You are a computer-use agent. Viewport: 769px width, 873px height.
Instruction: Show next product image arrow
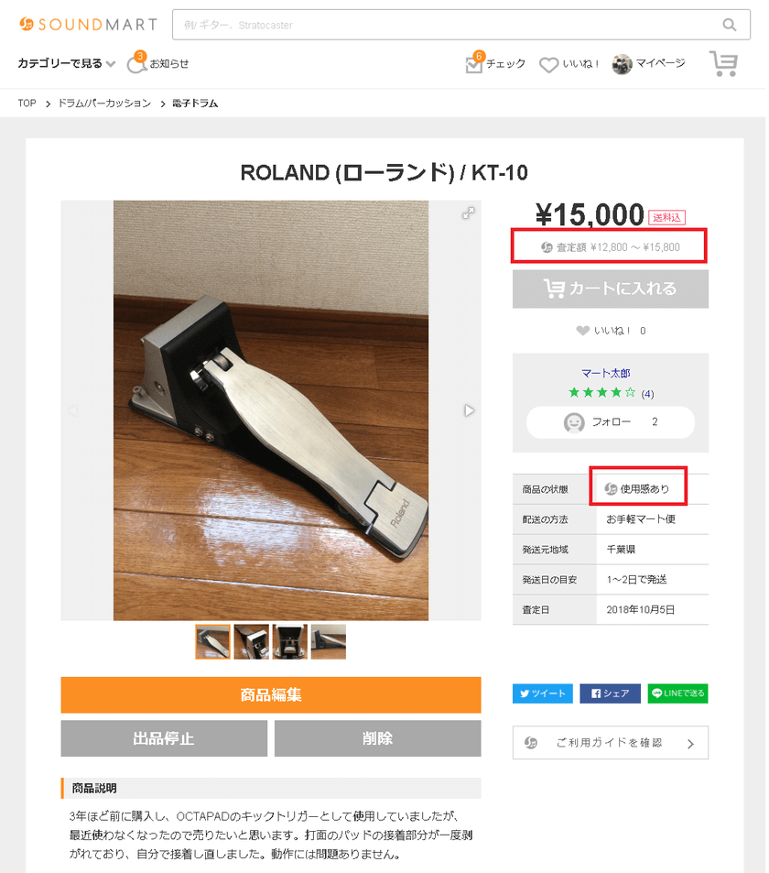tap(469, 410)
